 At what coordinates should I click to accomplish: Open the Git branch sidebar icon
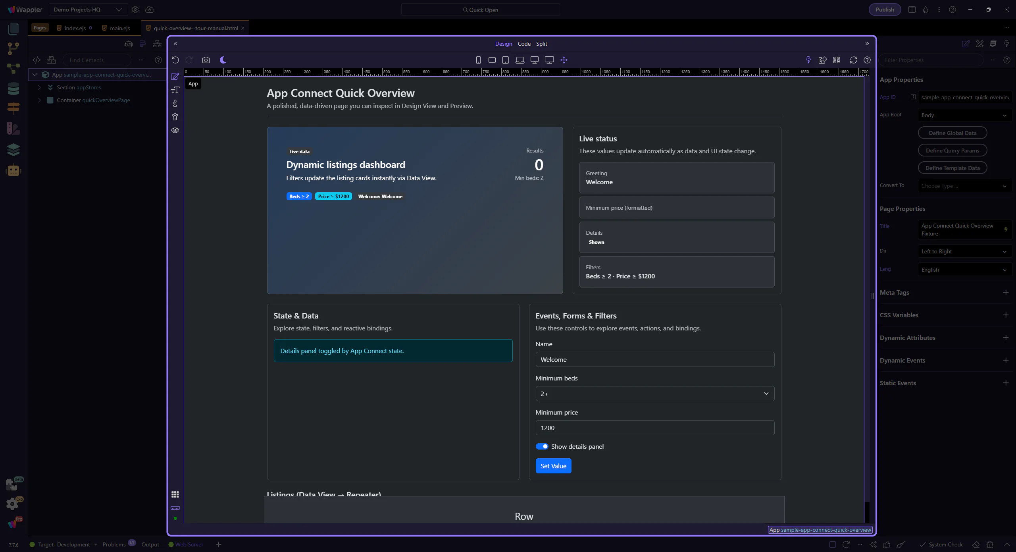coord(13,48)
